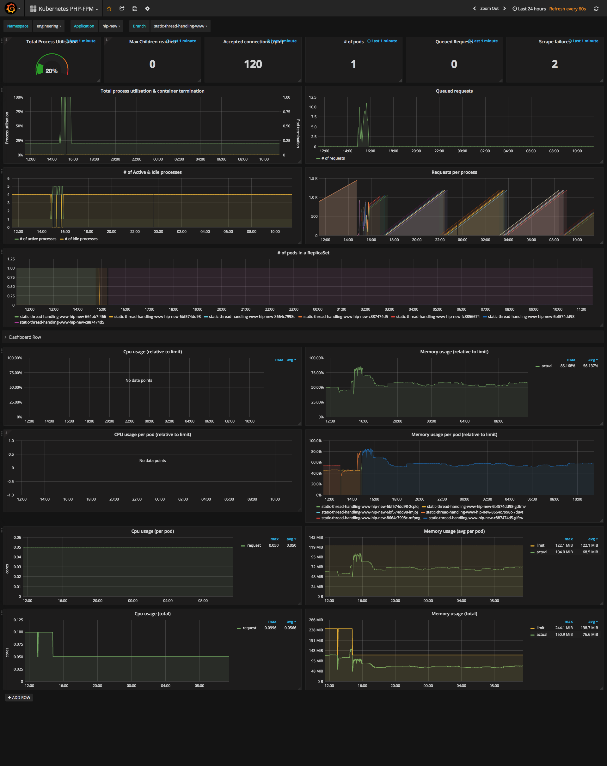Click the refresh dashboard icon
607x766 pixels.
(596, 9)
